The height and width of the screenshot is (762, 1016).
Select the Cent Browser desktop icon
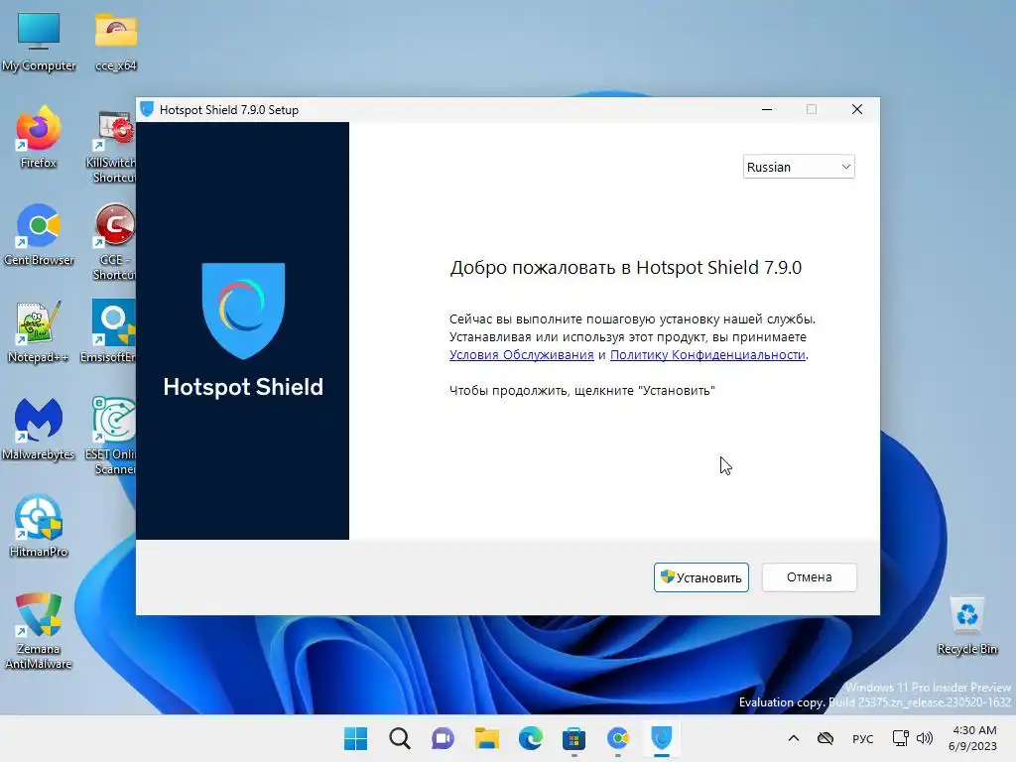[39, 235]
